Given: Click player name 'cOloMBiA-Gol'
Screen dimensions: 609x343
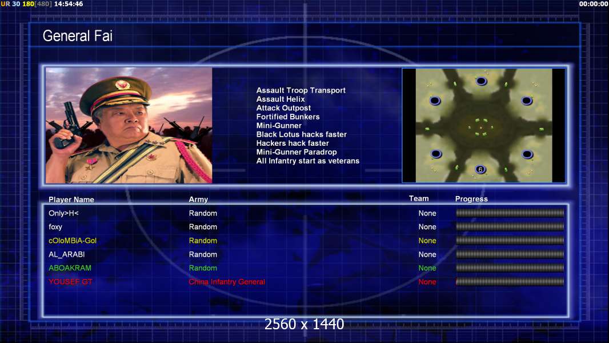Looking at the screenshot, I should [72, 241].
